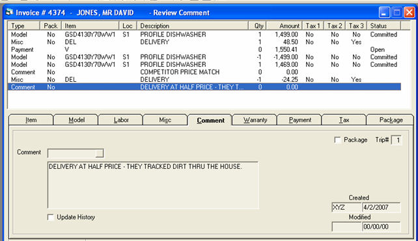Viewport: 418px width, 241px height.
Task: Click the Status column header
Action: click(384, 26)
